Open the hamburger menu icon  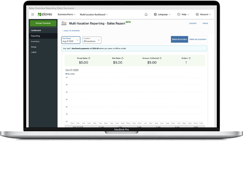tap(32, 14)
